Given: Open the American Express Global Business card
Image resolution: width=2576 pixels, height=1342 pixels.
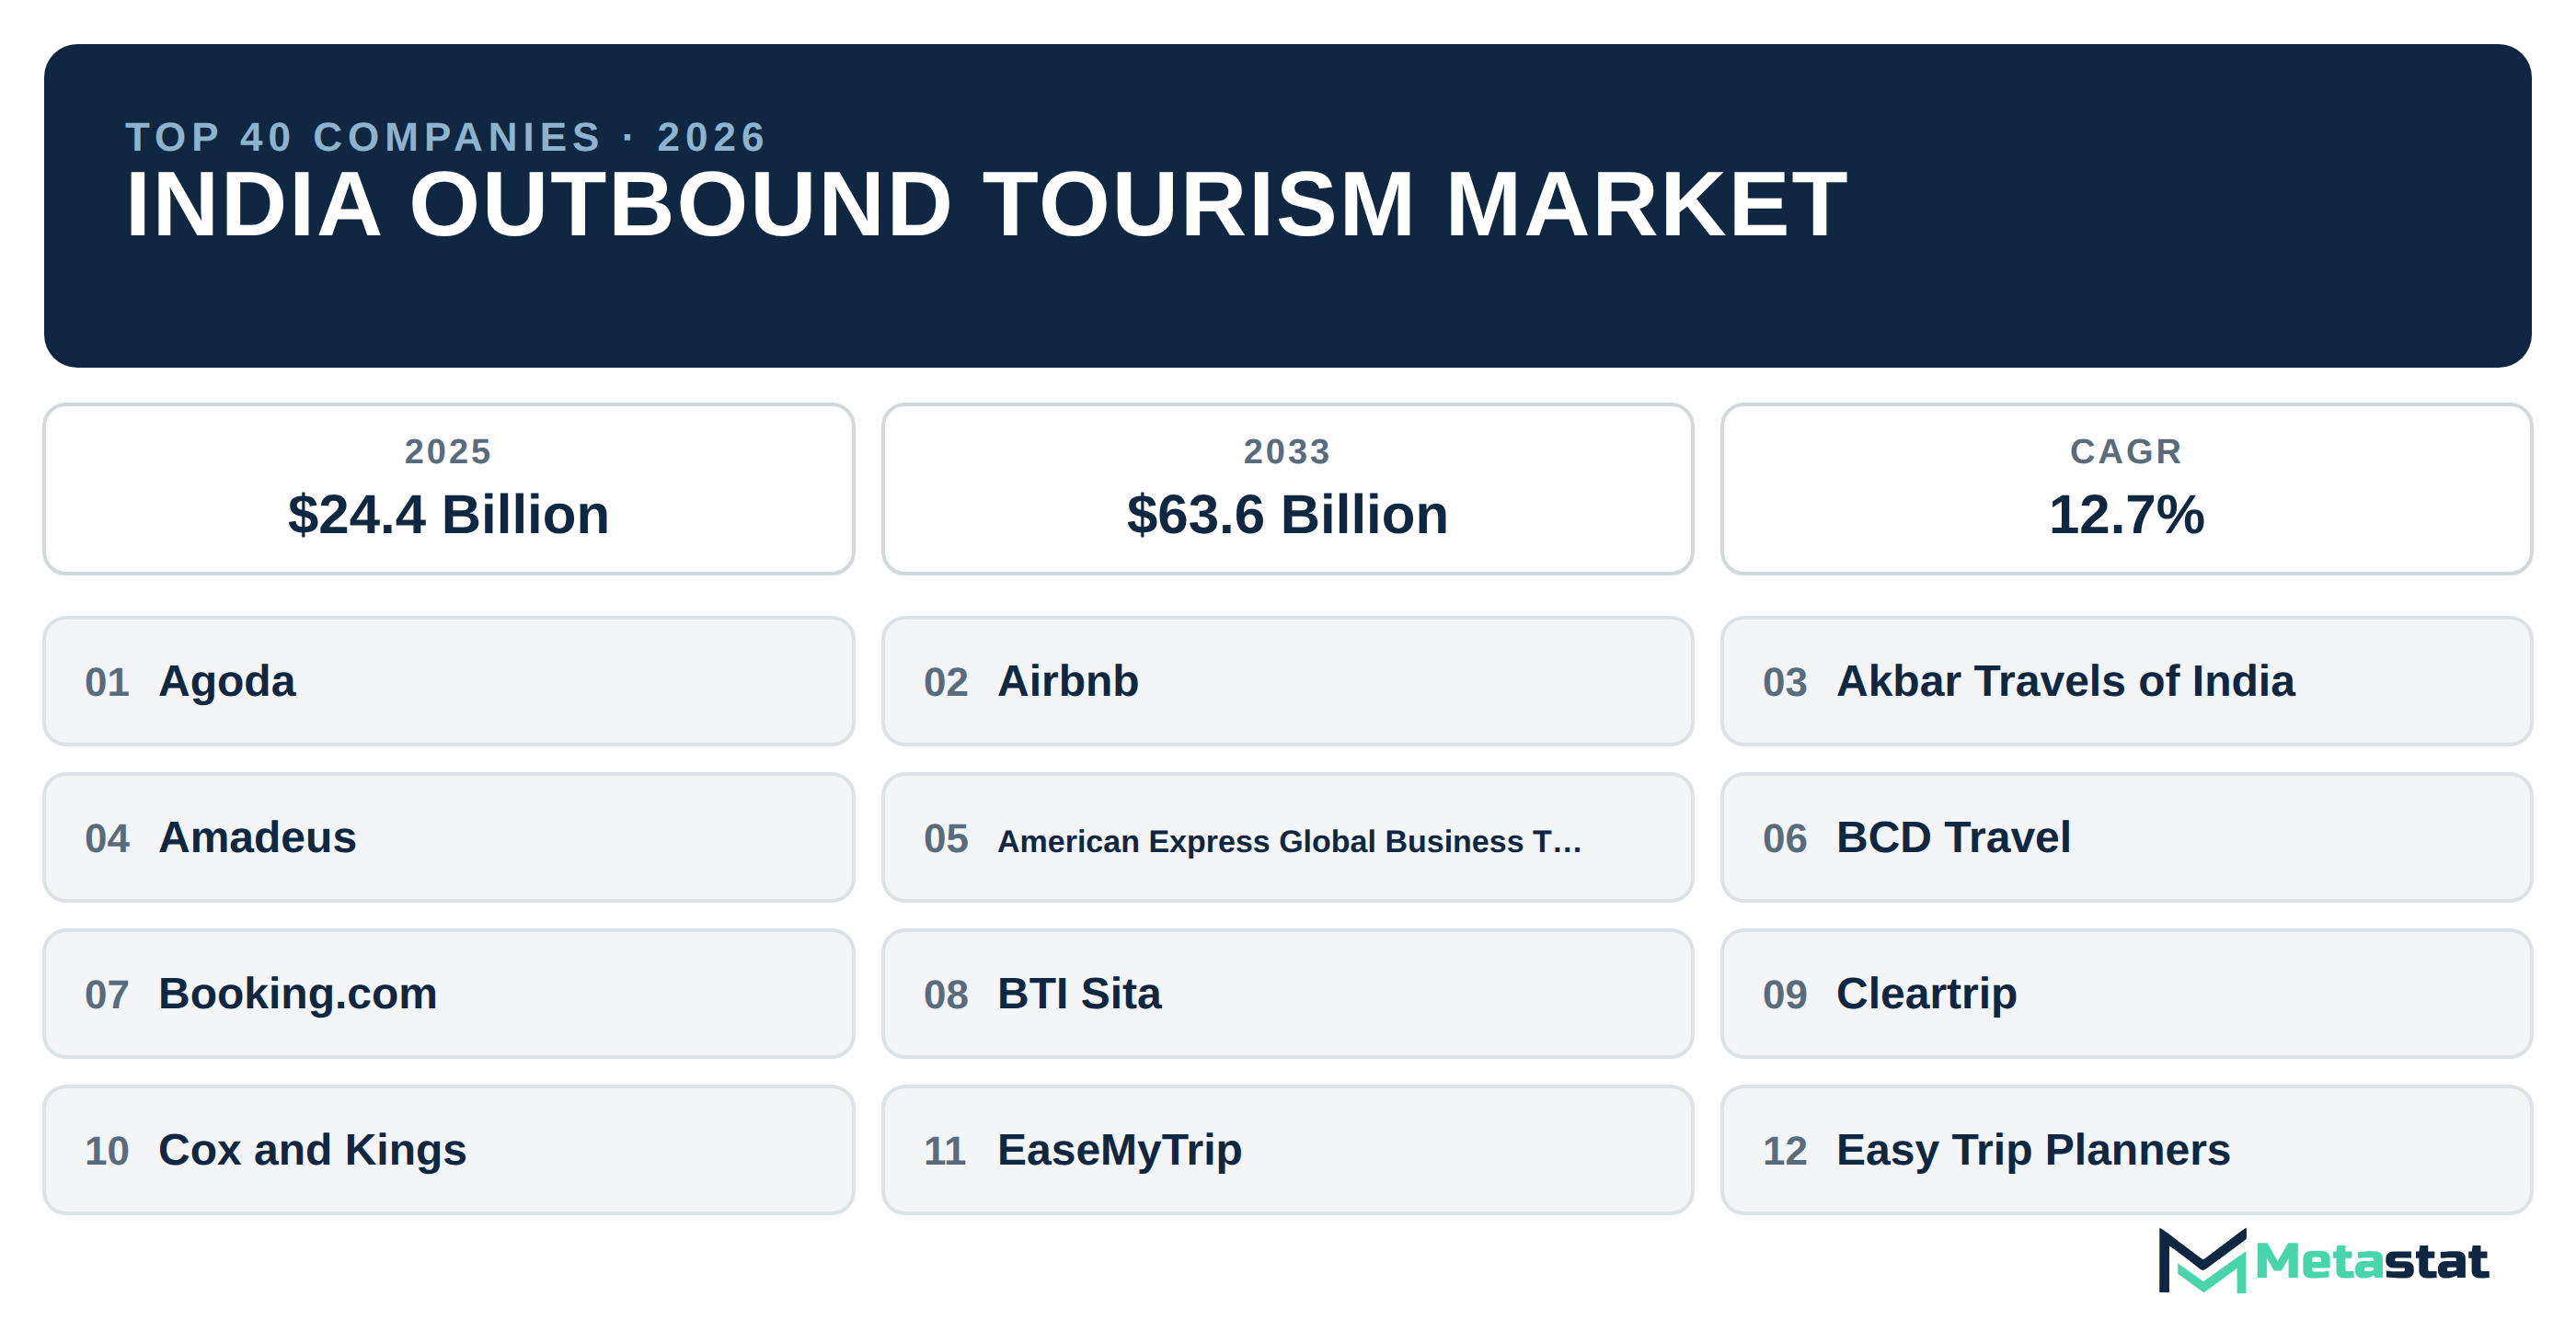Looking at the screenshot, I should (x=1287, y=837).
